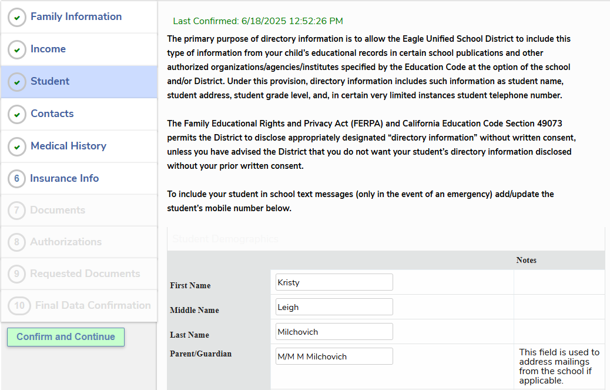Viewport: 610px width, 390px height.
Task: Click the Student step checkmark icon
Action: point(16,82)
